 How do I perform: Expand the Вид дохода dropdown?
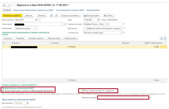click(122, 28)
